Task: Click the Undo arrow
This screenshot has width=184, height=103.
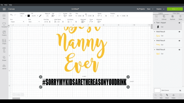Action: pyautogui.click(x=11, y=15)
